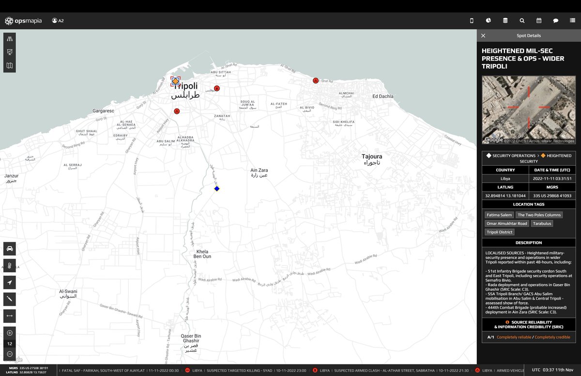Click the Omar Almukhtar Road tag
The image size is (581, 376).
tap(507, 223)
